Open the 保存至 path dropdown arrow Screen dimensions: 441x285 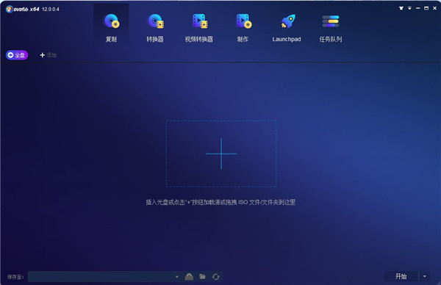click(177, 277)
